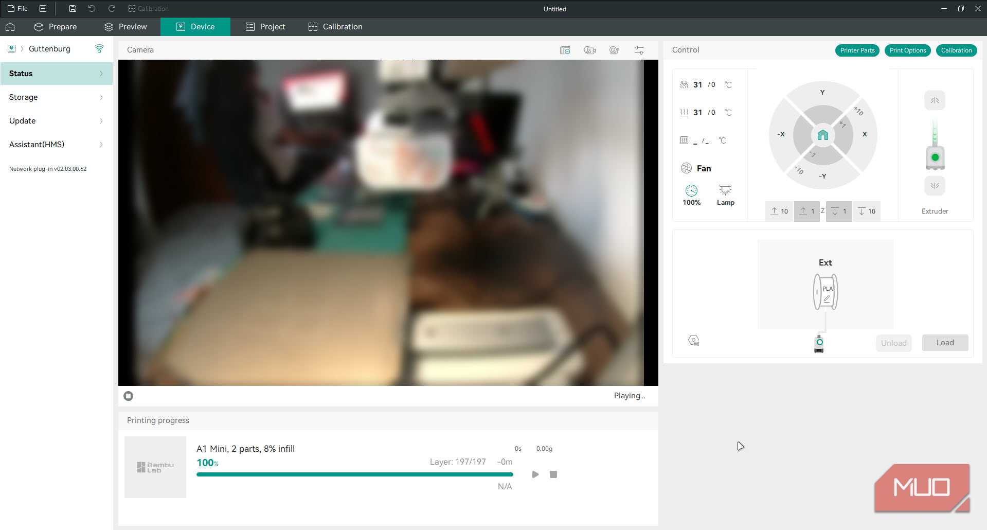The width and height of the screenshot is (987, 530).
Task: Click the Load filament button
Action: click(945, 343)
